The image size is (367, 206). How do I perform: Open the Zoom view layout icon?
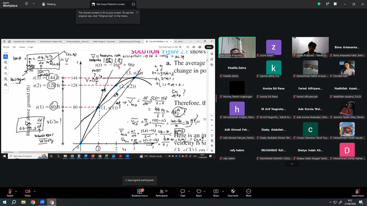pyautogui.click(x=335, y=4)
